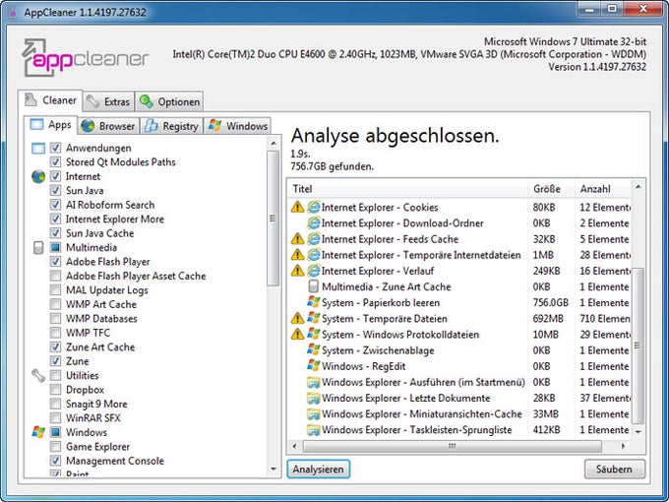Click the Anwendungen category window icon

[38, 149]
